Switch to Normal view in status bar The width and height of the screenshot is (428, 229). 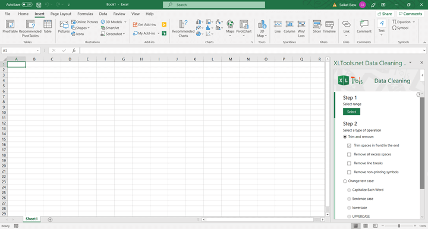point(355,225)
